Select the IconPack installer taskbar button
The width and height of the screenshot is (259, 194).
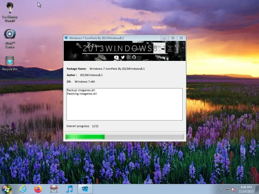[x=85, y=189]
